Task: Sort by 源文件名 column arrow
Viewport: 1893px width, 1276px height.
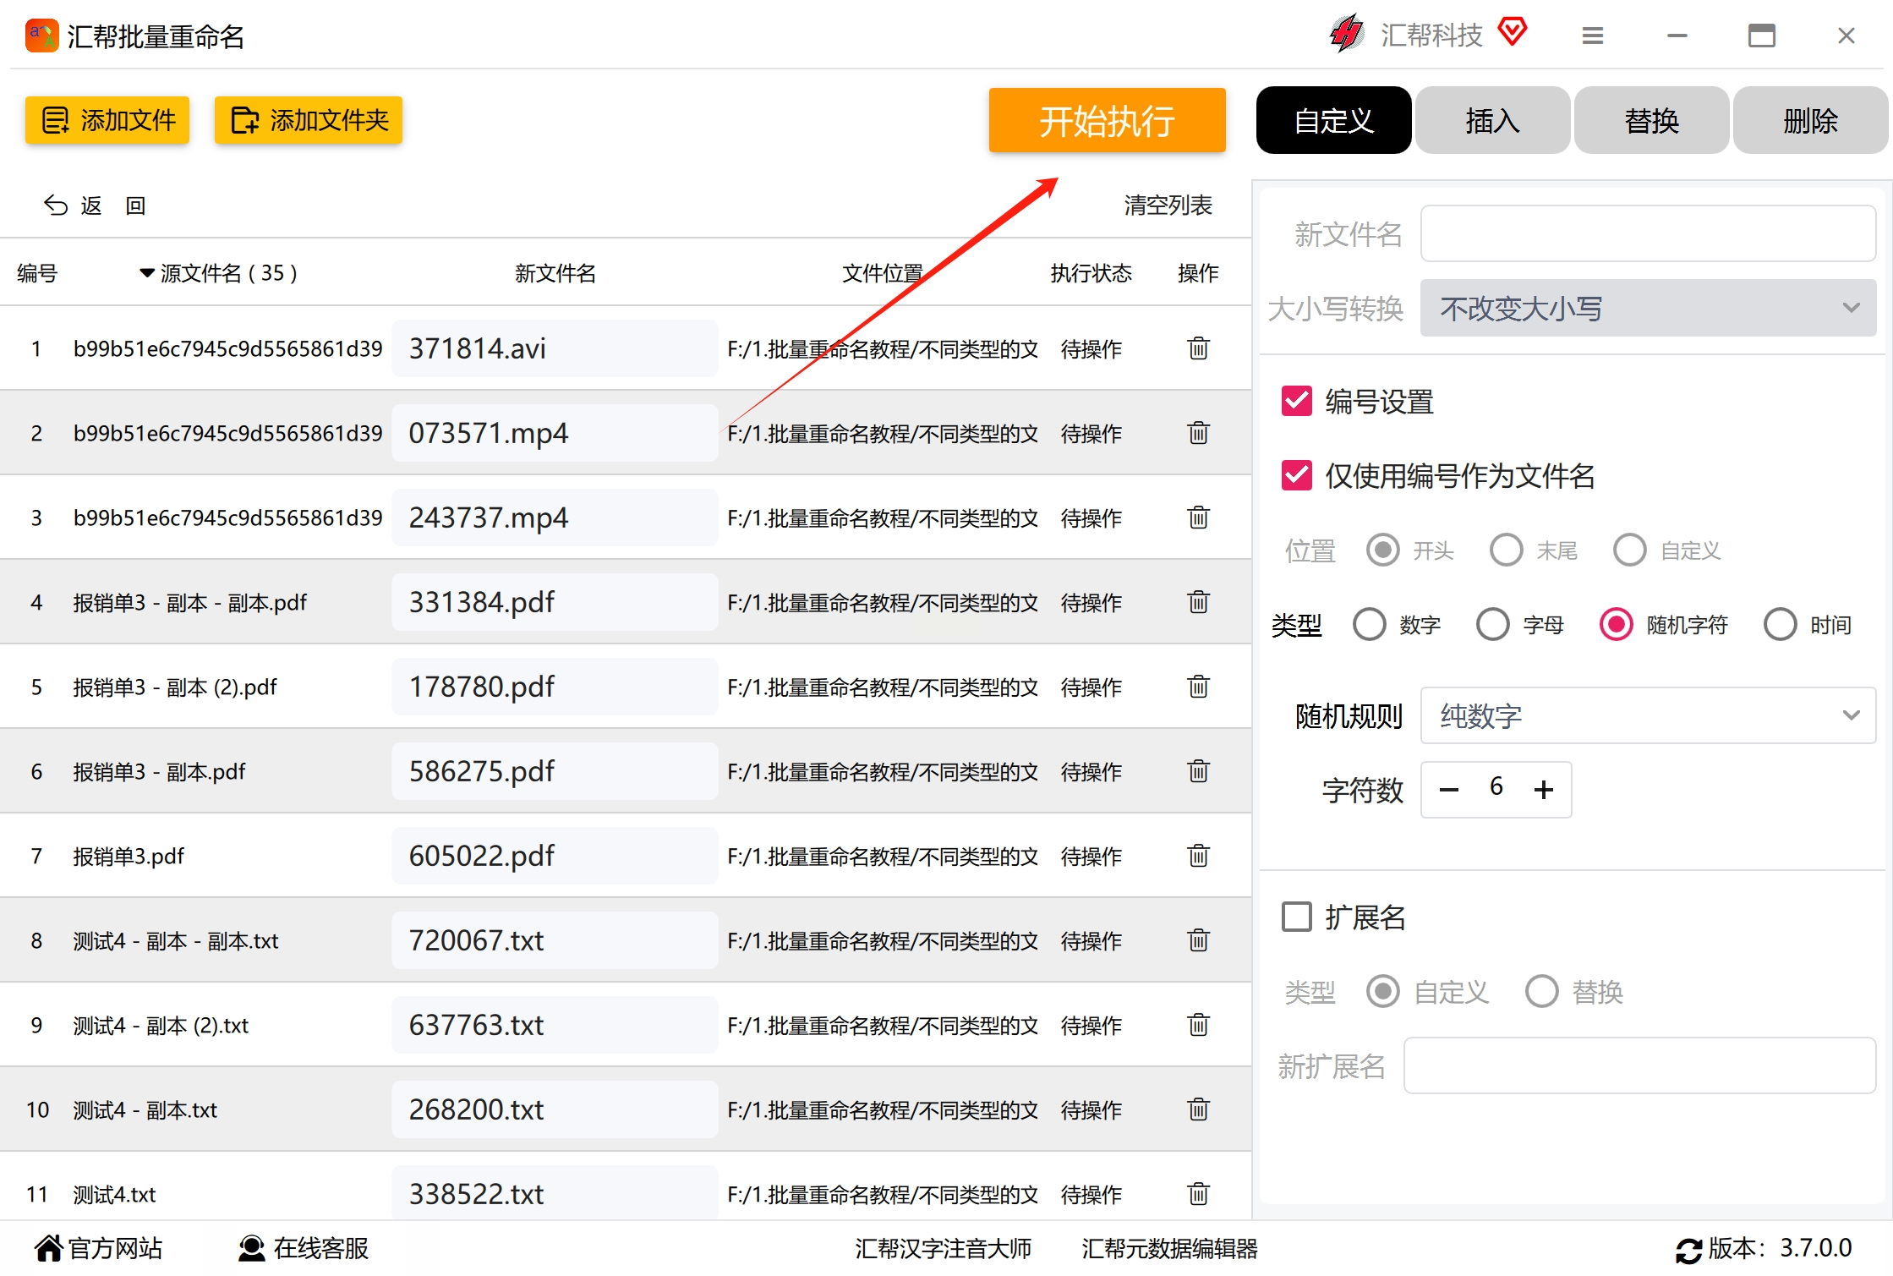Action: click(147, 273)
